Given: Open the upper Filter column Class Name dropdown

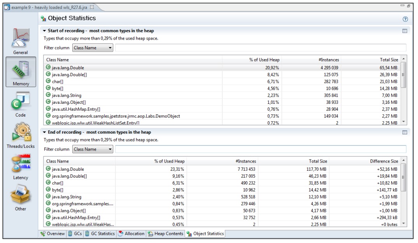Looking at the screenshot, I should click(93, 48).
